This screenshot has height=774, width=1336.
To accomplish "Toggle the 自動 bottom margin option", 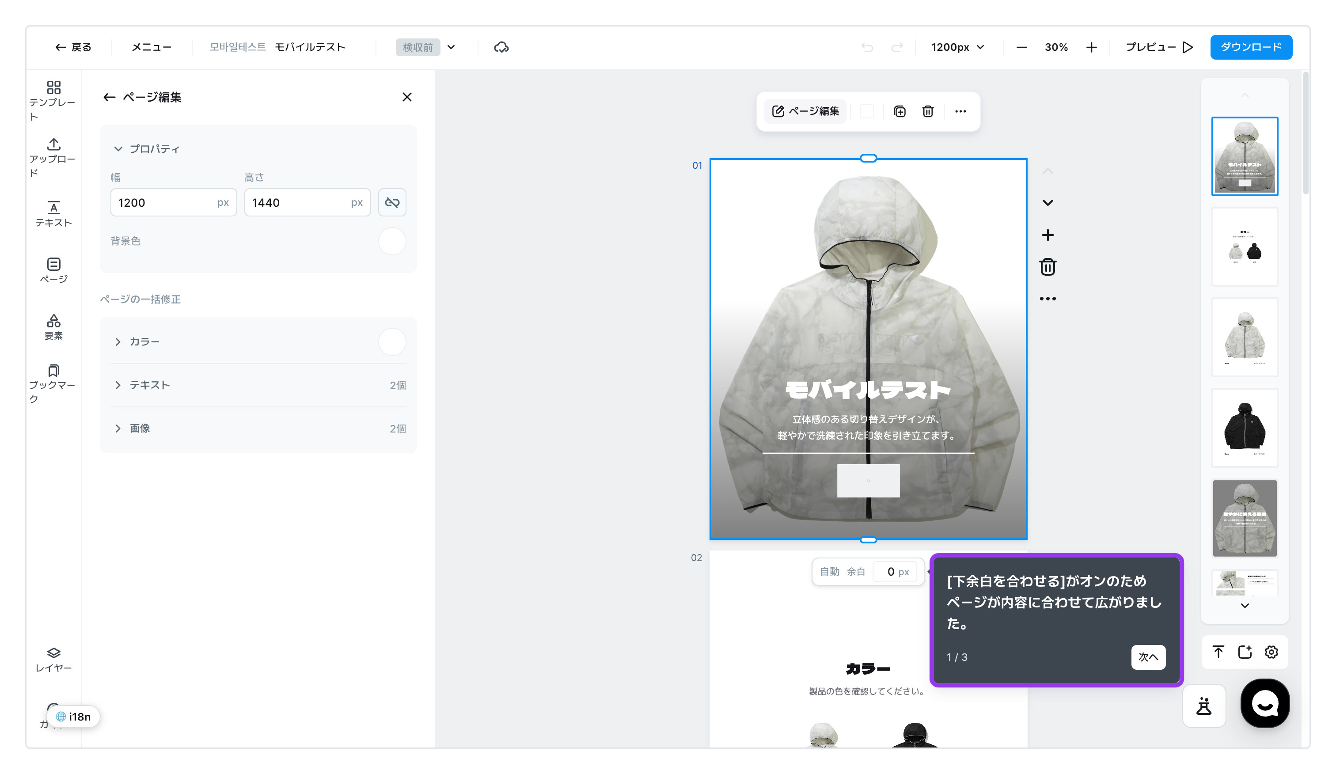I will pyautogui.click(x=829, y=572).
